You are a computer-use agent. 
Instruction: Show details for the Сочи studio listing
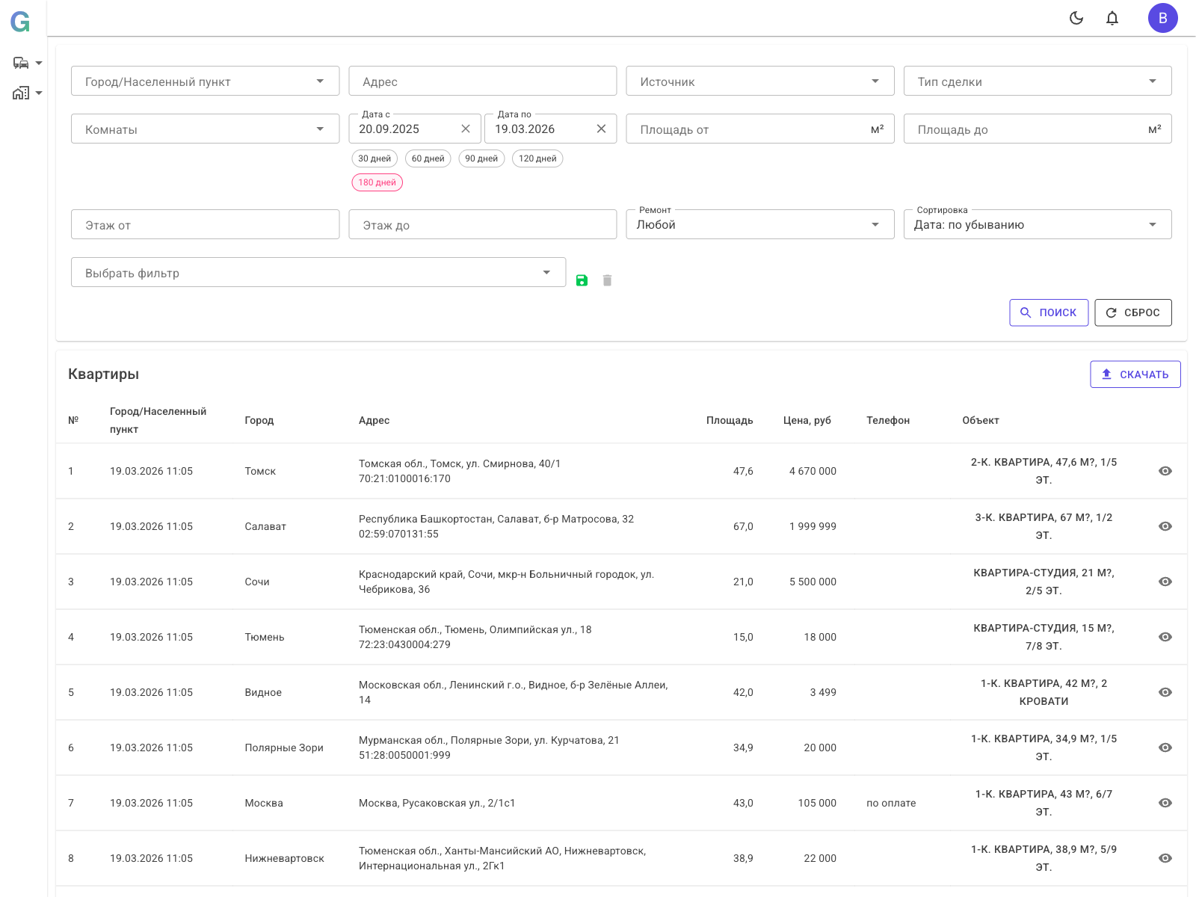point(1165,582)
